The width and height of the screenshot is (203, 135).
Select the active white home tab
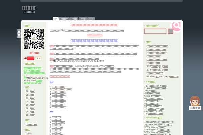click(x=56, y=19)
